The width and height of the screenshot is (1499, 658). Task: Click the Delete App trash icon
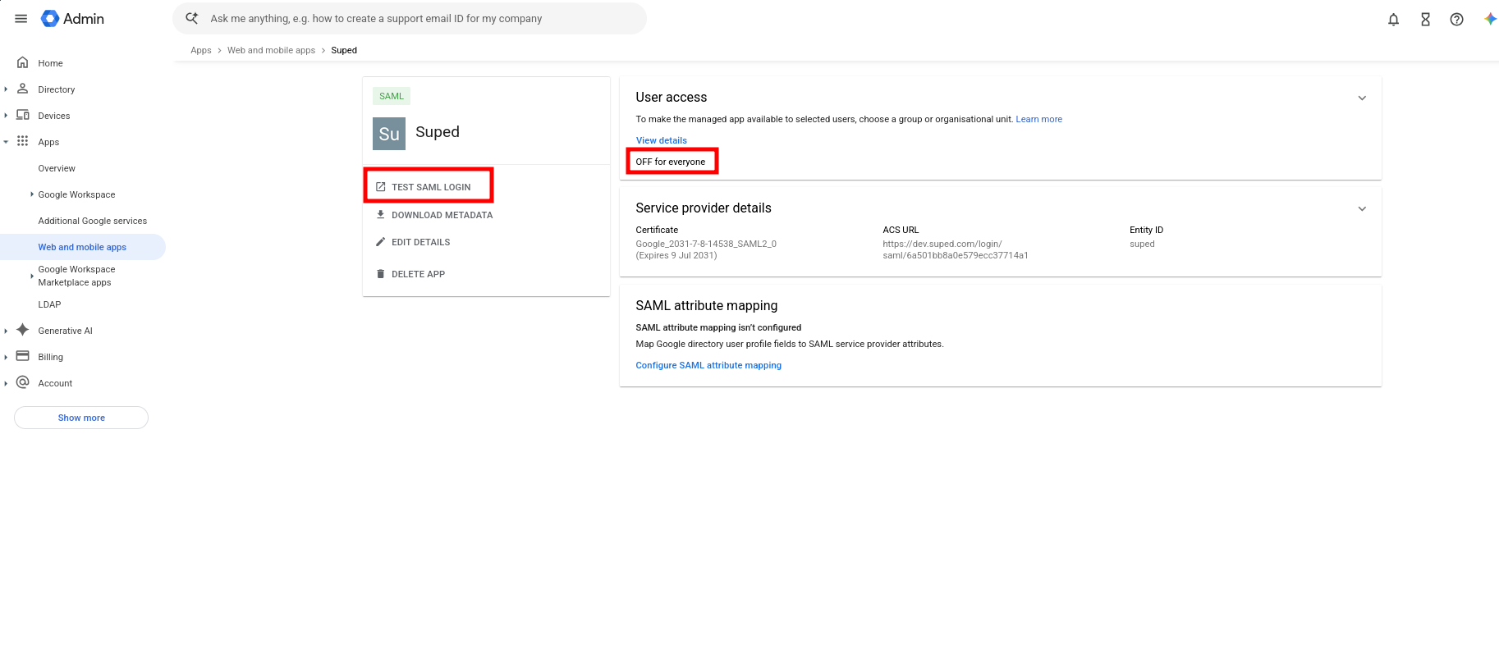[381, 274]
